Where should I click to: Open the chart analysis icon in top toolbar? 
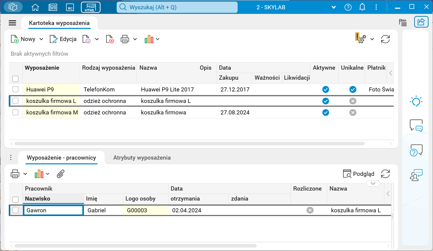click(150, 39)
